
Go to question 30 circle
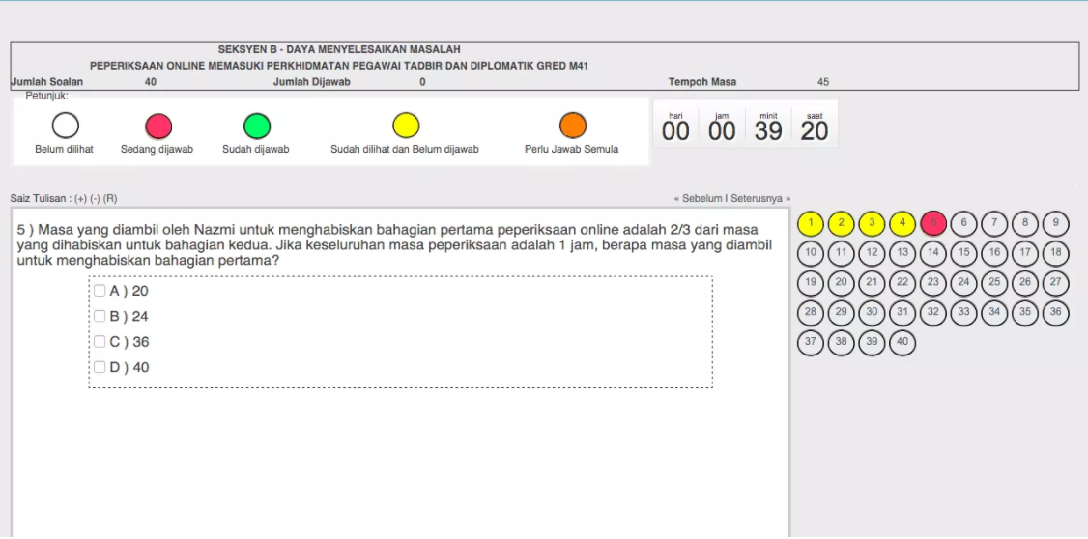tap(872, 313)
